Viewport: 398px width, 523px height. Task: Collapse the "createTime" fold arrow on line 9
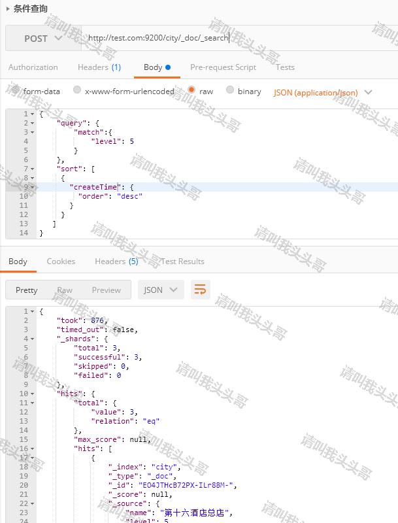pos(32,188)
